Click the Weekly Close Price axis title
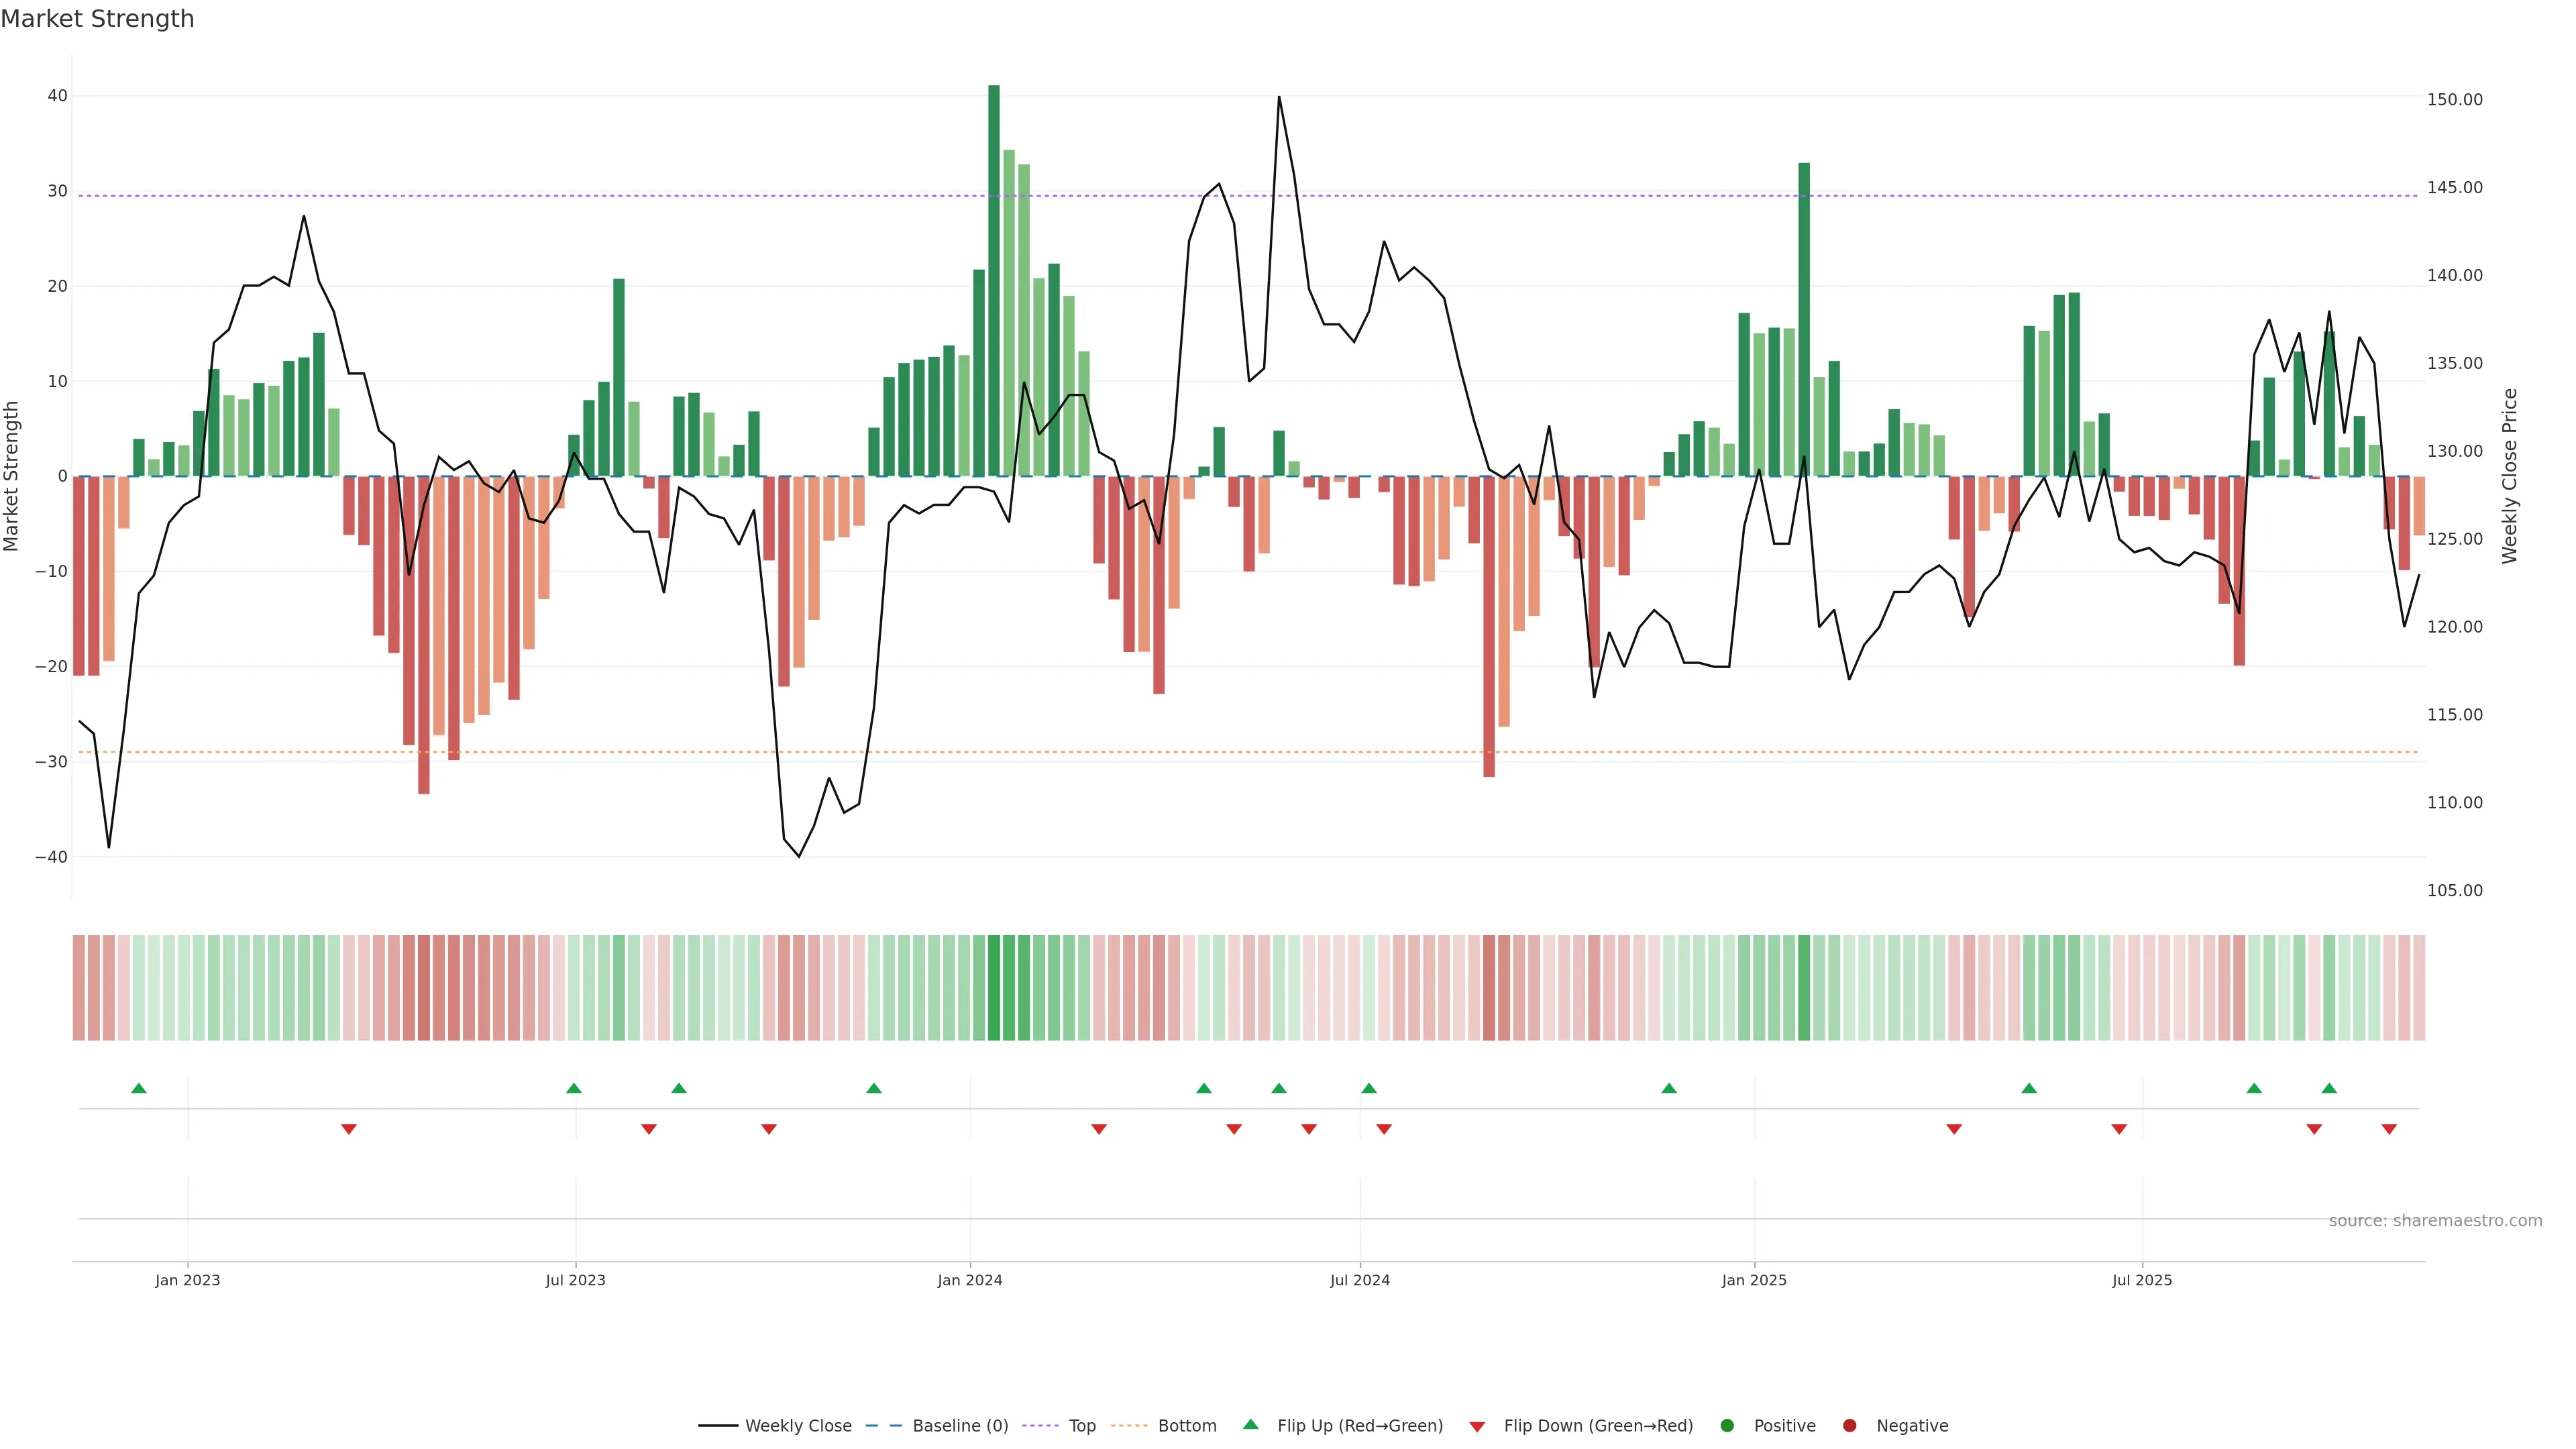Viewport: 2576px width, 1449px height. [x=2510, y=477]
